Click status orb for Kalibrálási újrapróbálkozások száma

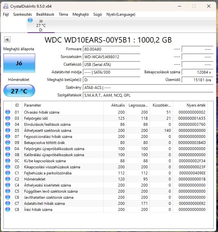click(8, 155)
